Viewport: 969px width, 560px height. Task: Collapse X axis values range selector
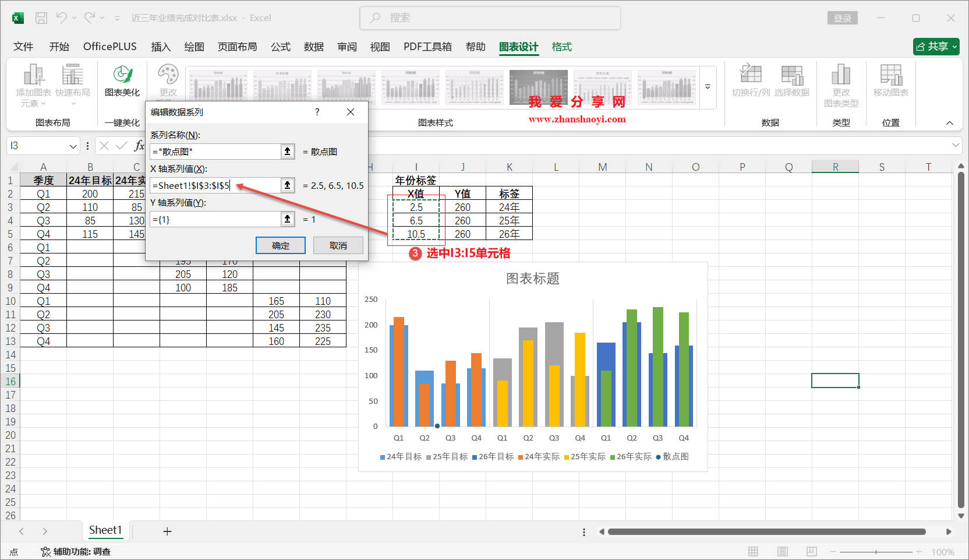[287, 185]
